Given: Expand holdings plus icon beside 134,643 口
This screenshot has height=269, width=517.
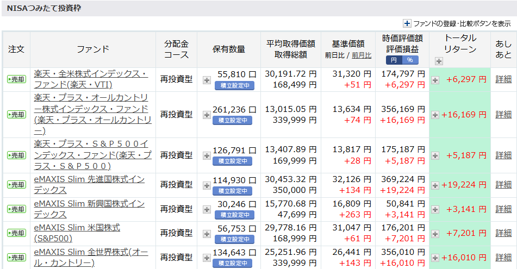Looking at the screenshot, I should coord(207,258).
